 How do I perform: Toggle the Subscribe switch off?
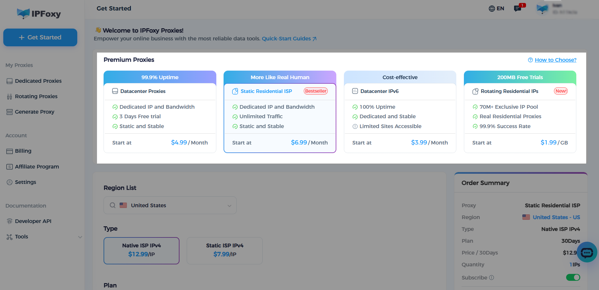coord(573,278)
